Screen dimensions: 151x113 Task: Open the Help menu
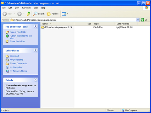coord(43,8)
